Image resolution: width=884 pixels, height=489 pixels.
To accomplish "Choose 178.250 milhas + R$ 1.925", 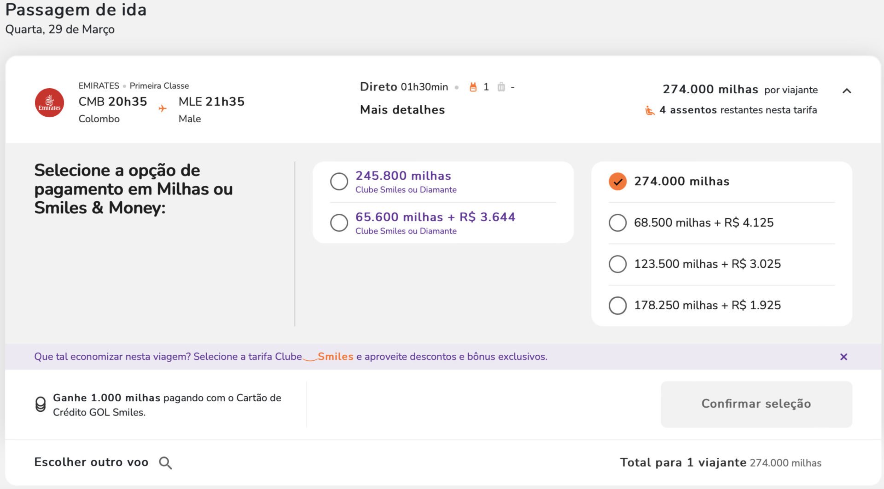I will click(617, 306).
